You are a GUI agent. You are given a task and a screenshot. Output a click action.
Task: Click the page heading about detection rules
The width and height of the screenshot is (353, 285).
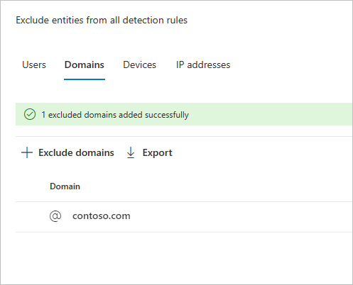[x=102, y=20]
